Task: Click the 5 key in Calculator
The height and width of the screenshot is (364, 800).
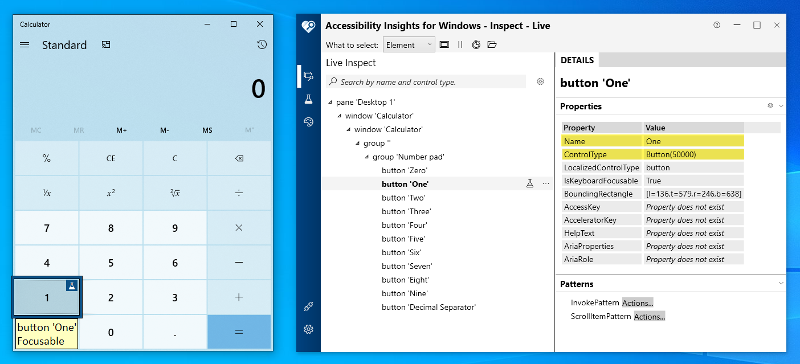Action: pyautogui.click(x=111, y=263)
